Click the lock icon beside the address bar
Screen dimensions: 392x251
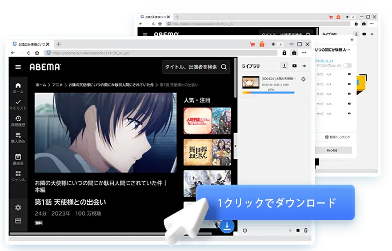pos(284,53)
